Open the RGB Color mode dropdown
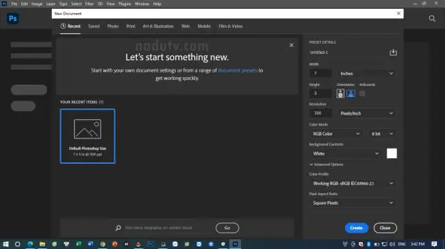Viewport: 445px width, 249px height. coord(336,134)
